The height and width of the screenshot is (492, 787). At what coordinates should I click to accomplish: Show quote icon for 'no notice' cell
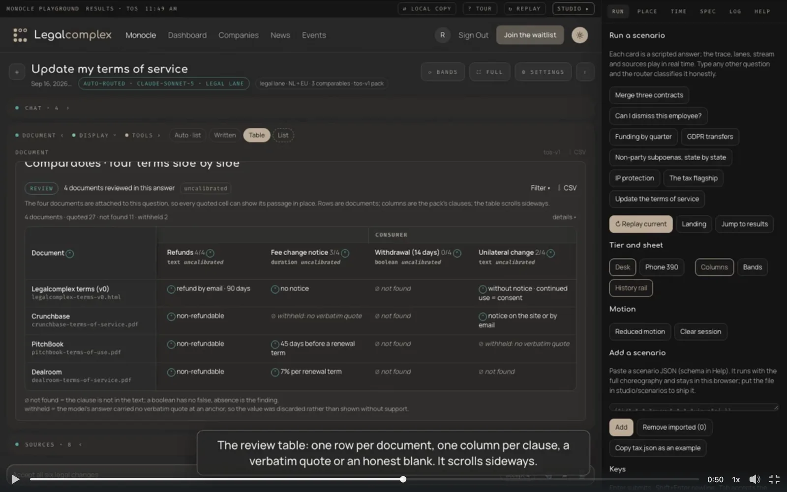click(275, 289)
